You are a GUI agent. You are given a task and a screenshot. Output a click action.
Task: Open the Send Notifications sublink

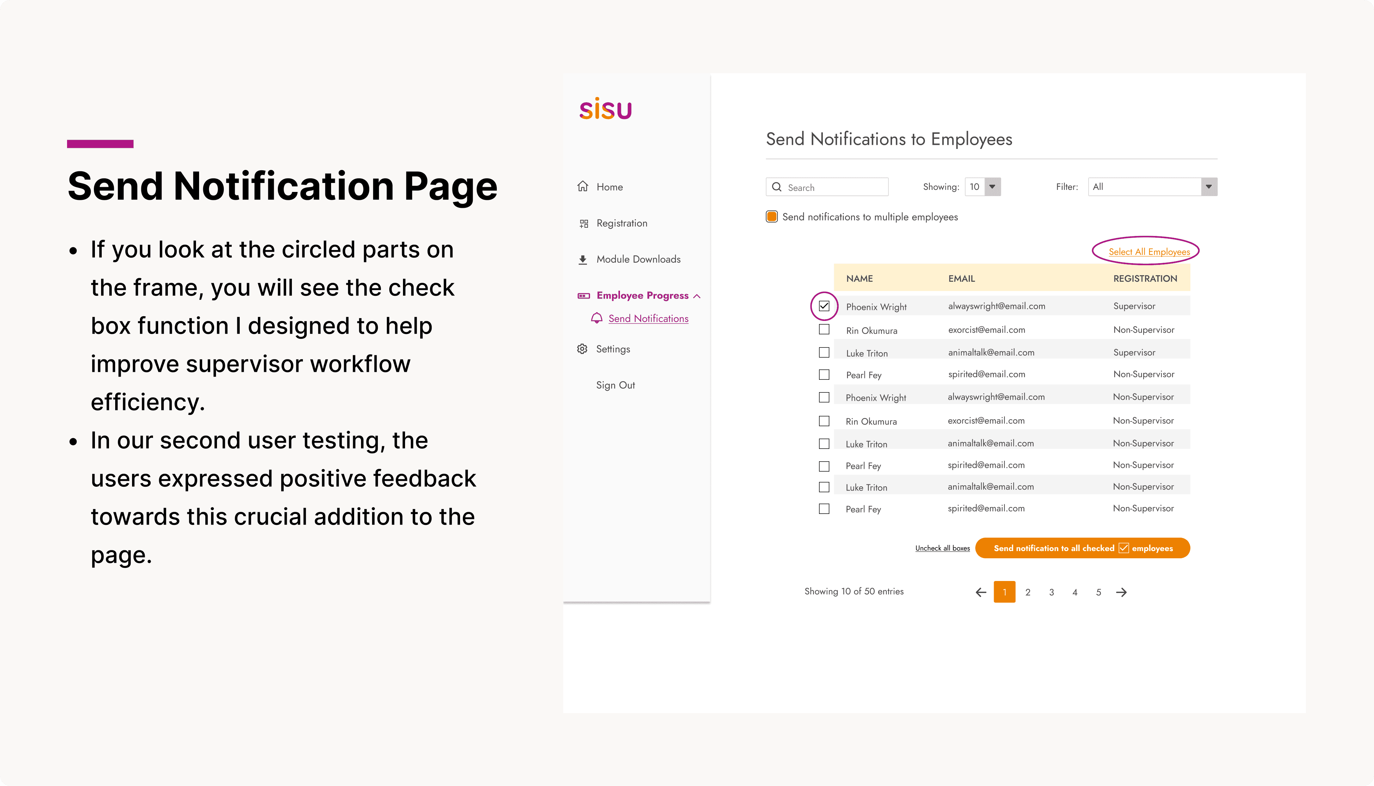pos(648,319)
